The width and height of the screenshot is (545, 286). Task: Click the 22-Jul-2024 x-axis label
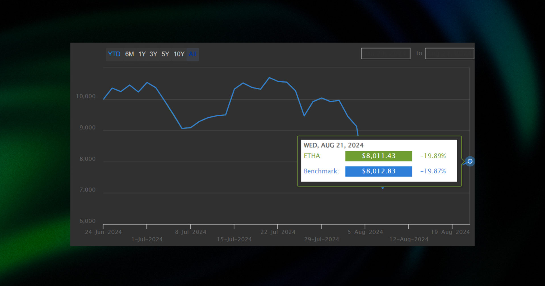coord(278,232)
